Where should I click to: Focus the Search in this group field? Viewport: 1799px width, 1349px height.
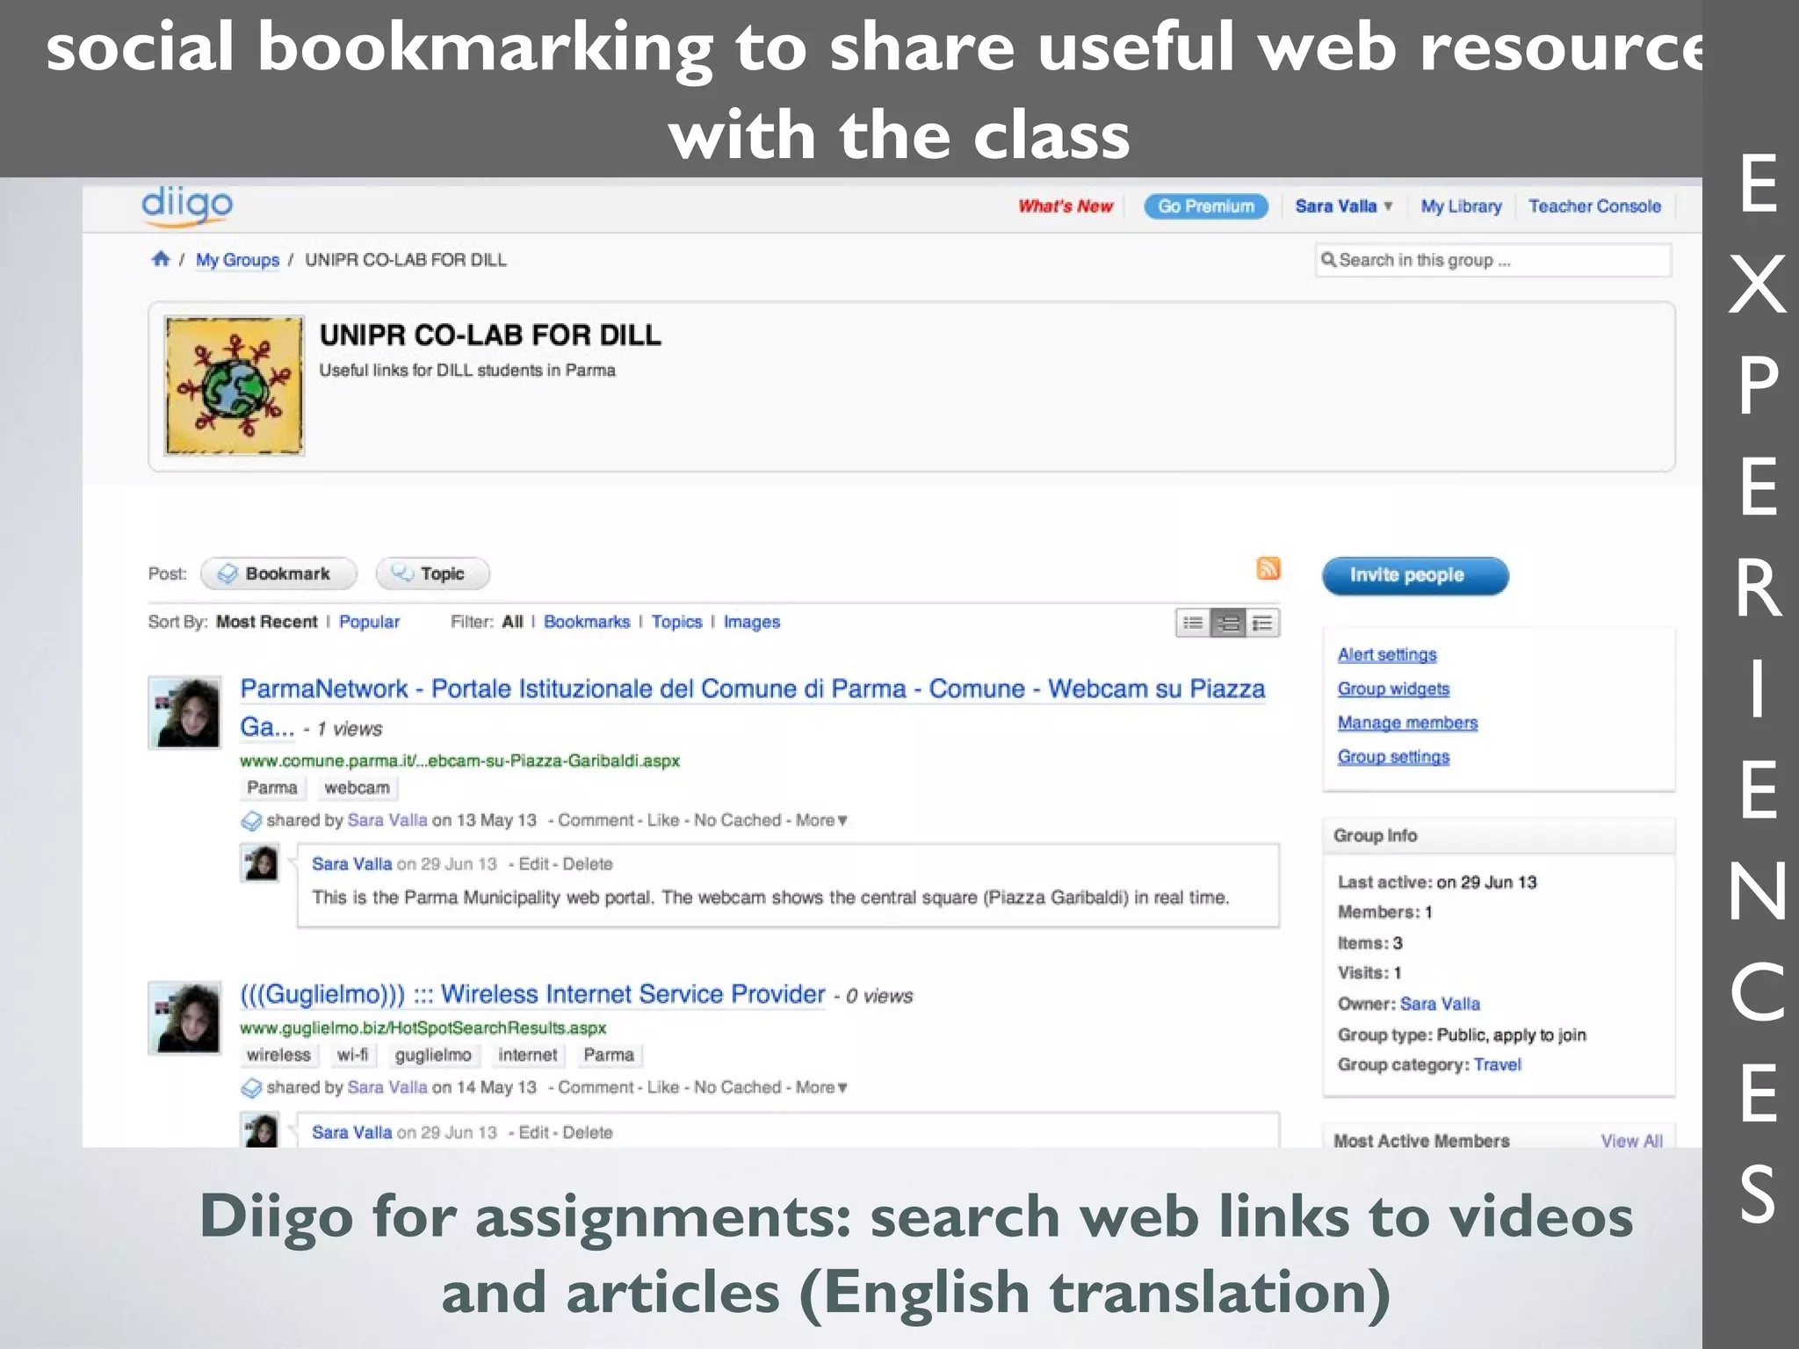point(1493,260)
